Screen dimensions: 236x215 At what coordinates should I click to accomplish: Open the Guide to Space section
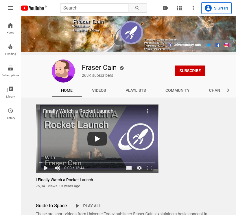pos(51,205)
